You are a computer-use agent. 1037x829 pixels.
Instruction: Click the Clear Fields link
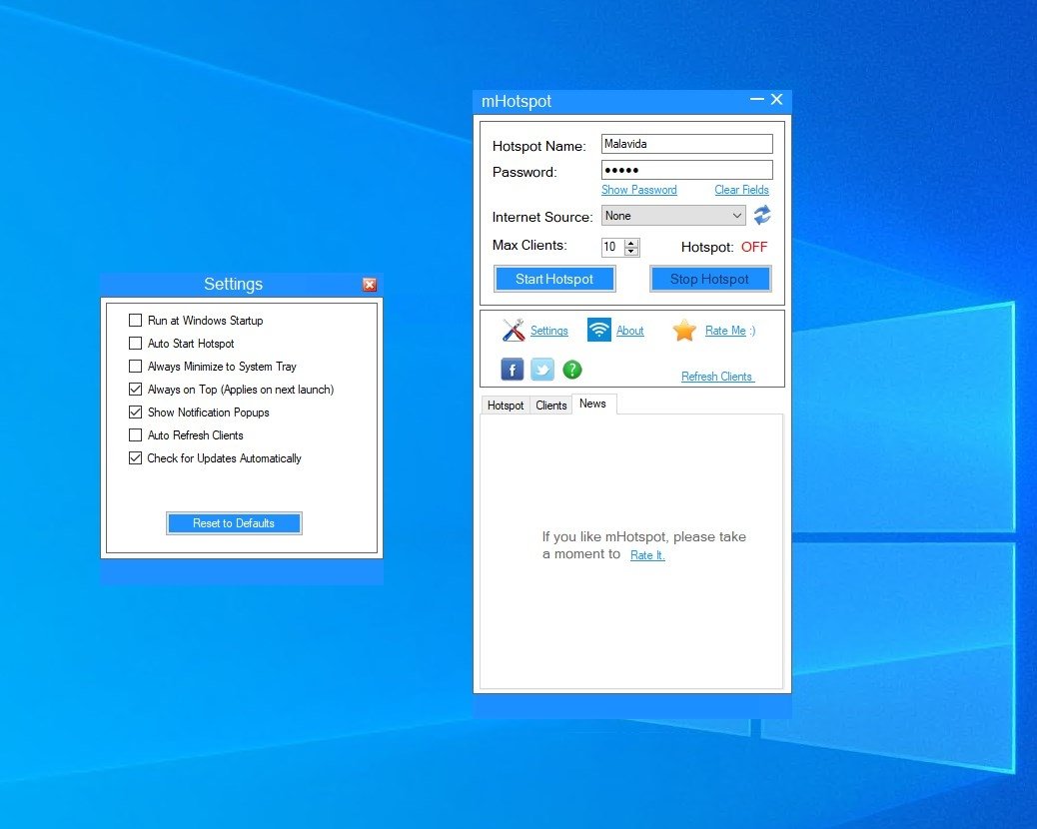tap(741, 190)
